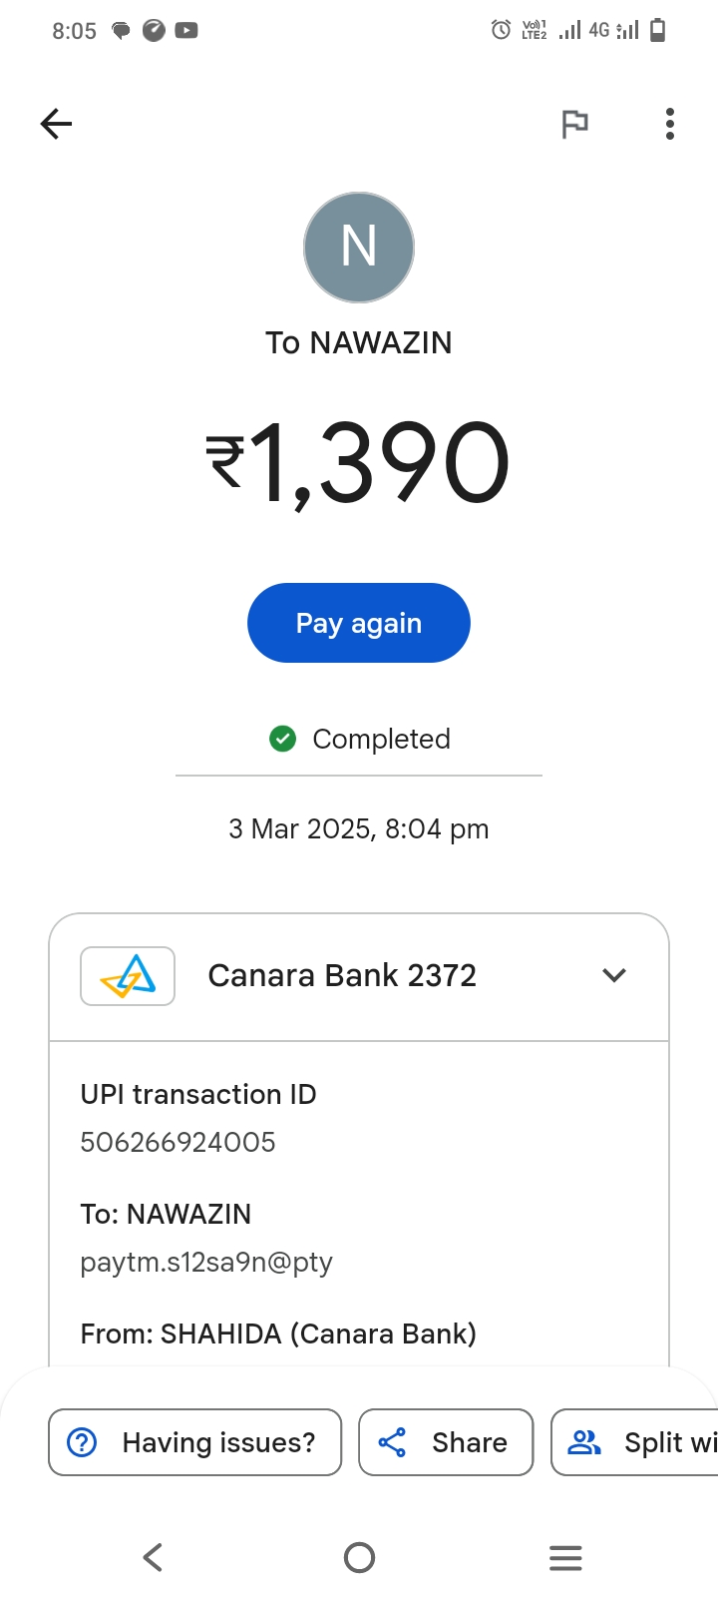Open the Having issues? help option
The height and width of the screenshot is (1597, 718).
coord(195,1442)
